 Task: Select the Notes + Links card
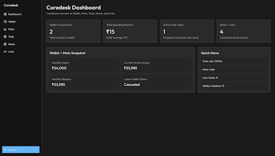tap(243, 31)
